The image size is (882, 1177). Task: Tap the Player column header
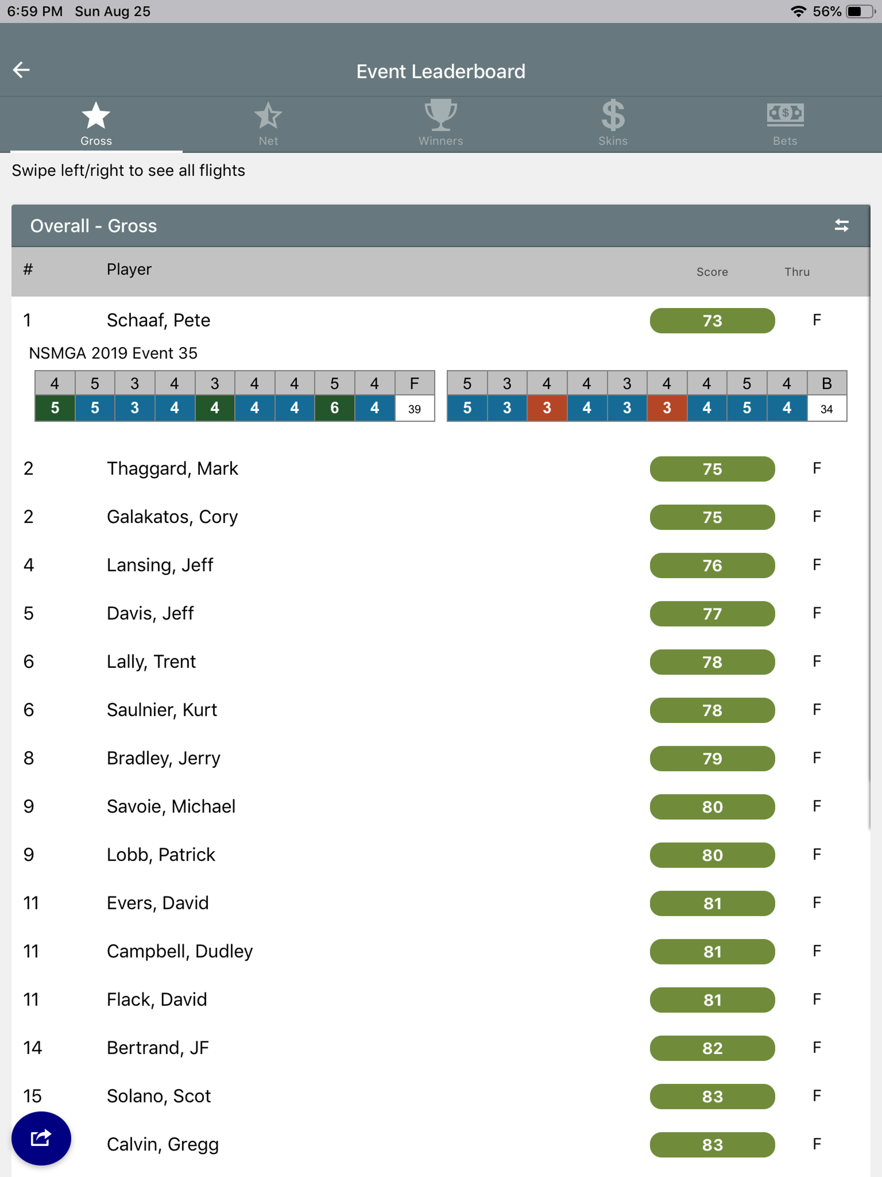tap(129, 269)
